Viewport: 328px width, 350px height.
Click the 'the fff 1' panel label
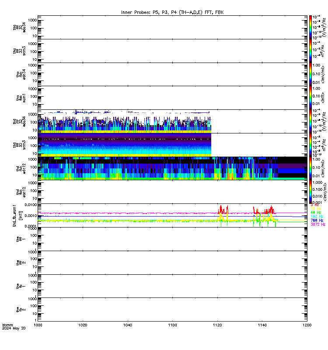(21, 239)
